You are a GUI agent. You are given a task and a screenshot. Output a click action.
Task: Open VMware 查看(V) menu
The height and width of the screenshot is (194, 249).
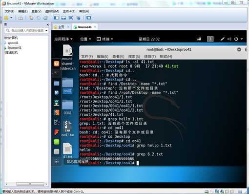(37, 11)
